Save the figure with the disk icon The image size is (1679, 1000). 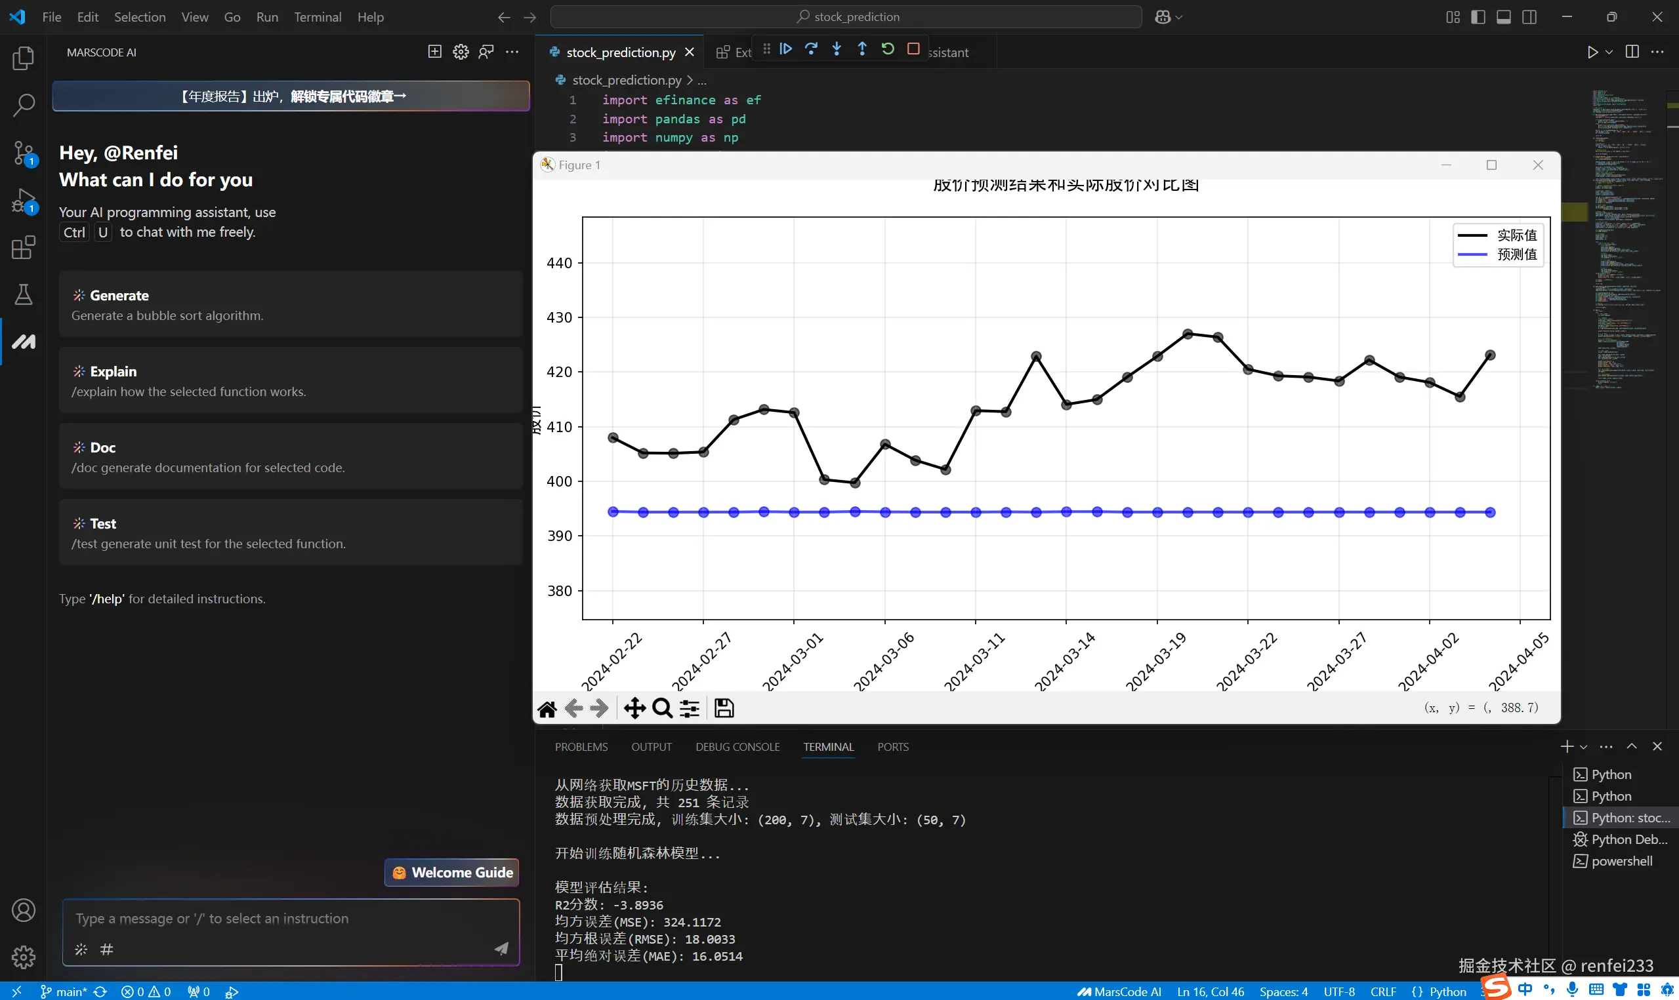[x=723, y=708]
